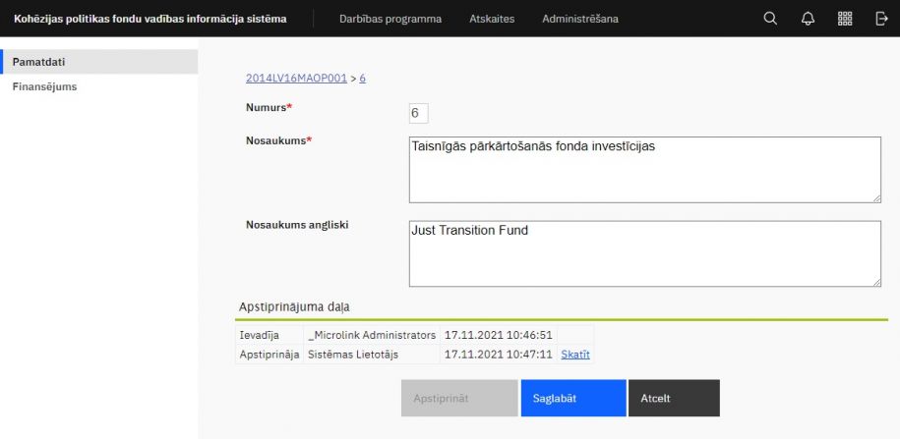Open the Skatīt link in approval table
Viewport: 900px width, 439px height.
(575, 355)
